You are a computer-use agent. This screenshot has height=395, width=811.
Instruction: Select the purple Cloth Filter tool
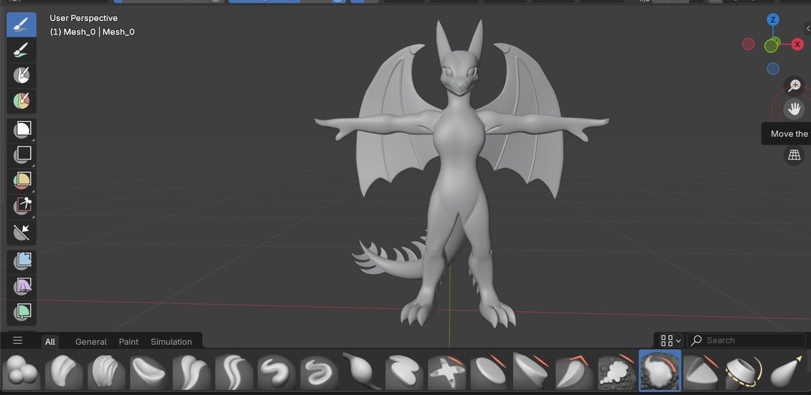point(22,286)
